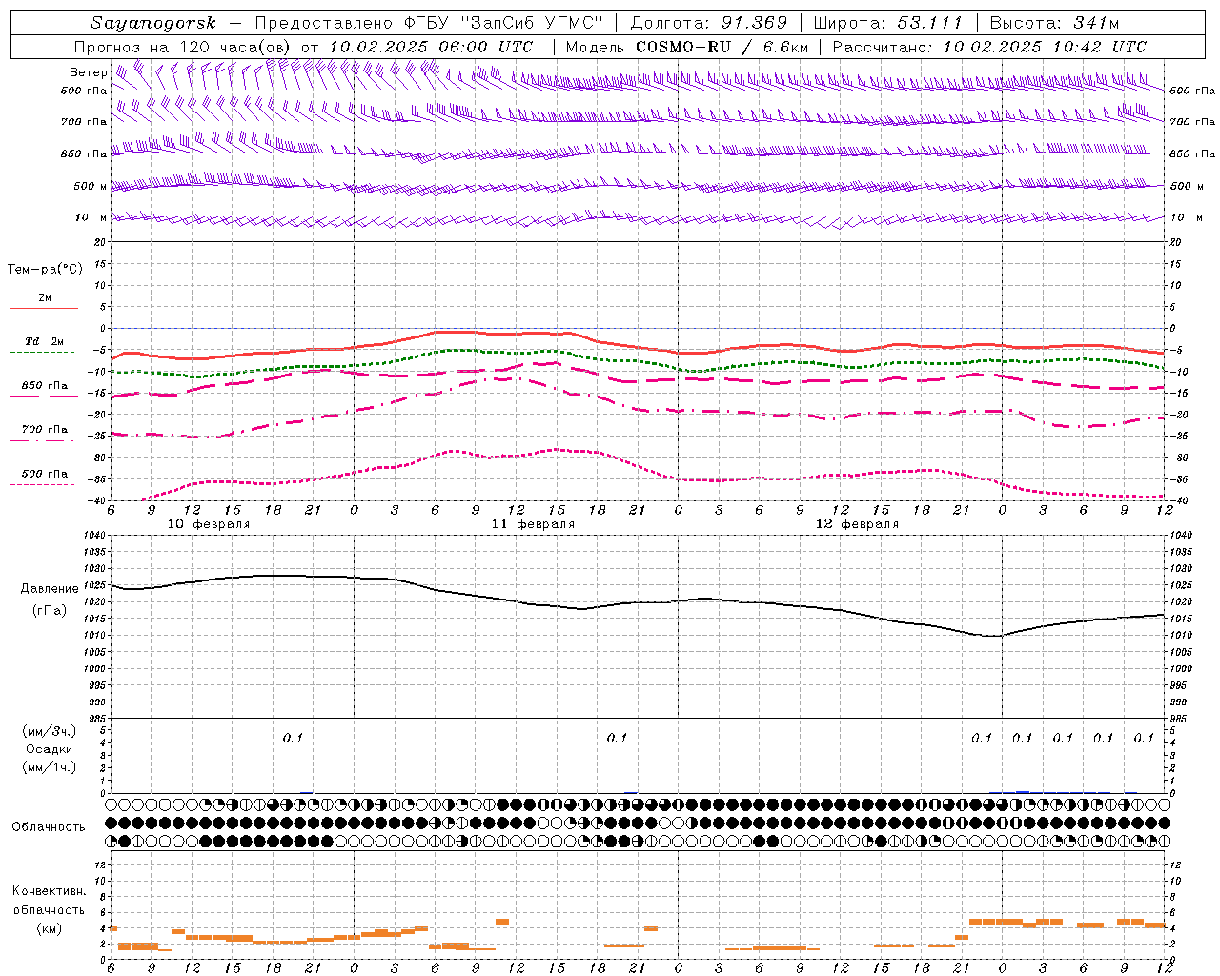Click the Модель COSMO-RU / 6.6км label
1220x976 pixels.
point(686,47)
